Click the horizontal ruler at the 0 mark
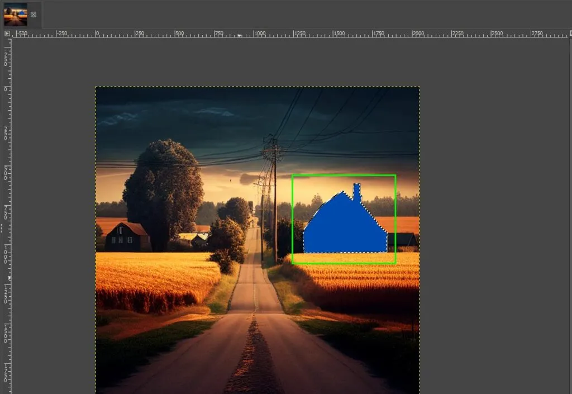This screenshot has width=572, height=394. tap(97, 34)
